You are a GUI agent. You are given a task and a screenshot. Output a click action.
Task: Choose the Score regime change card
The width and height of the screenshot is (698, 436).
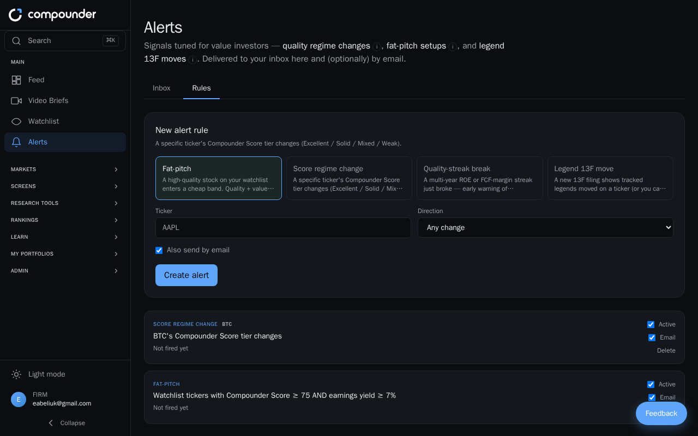(349, 178)
